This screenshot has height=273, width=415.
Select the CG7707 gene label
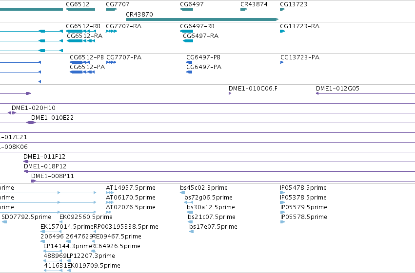pos(118,4)
